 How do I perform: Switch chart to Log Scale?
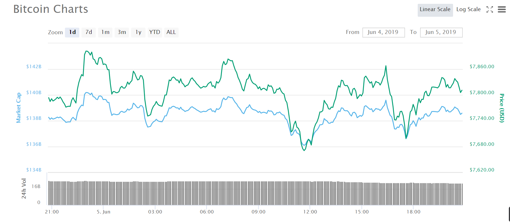click(x=468, y=9)
